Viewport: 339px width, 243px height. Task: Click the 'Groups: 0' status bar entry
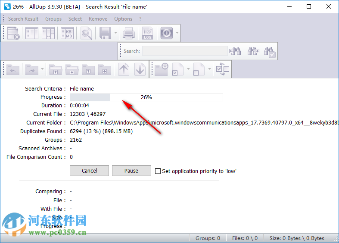208,238
